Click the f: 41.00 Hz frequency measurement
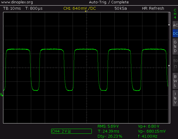 coord(148,136)
